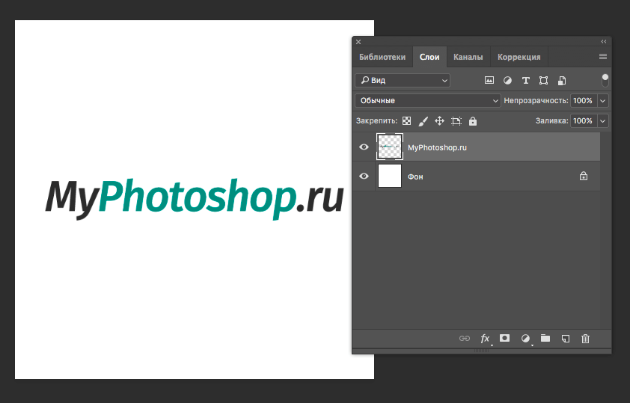Create a new layer

(566, 339)
